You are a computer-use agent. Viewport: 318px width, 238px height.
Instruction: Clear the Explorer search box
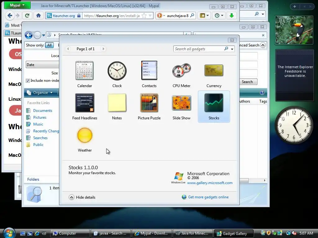click(x=263, y=35)
